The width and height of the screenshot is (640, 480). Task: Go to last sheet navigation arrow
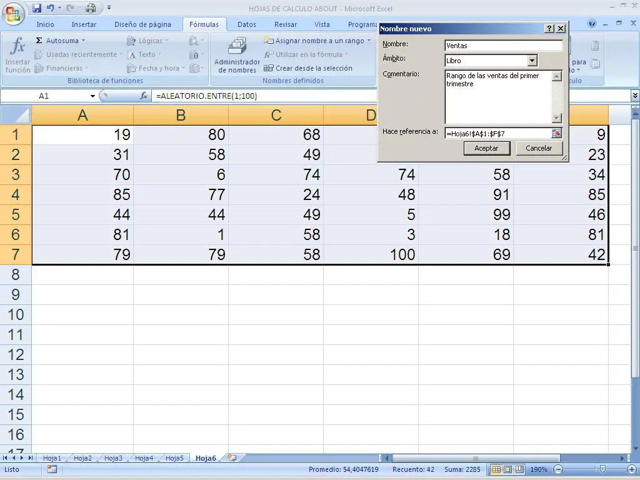coord(30,458)
